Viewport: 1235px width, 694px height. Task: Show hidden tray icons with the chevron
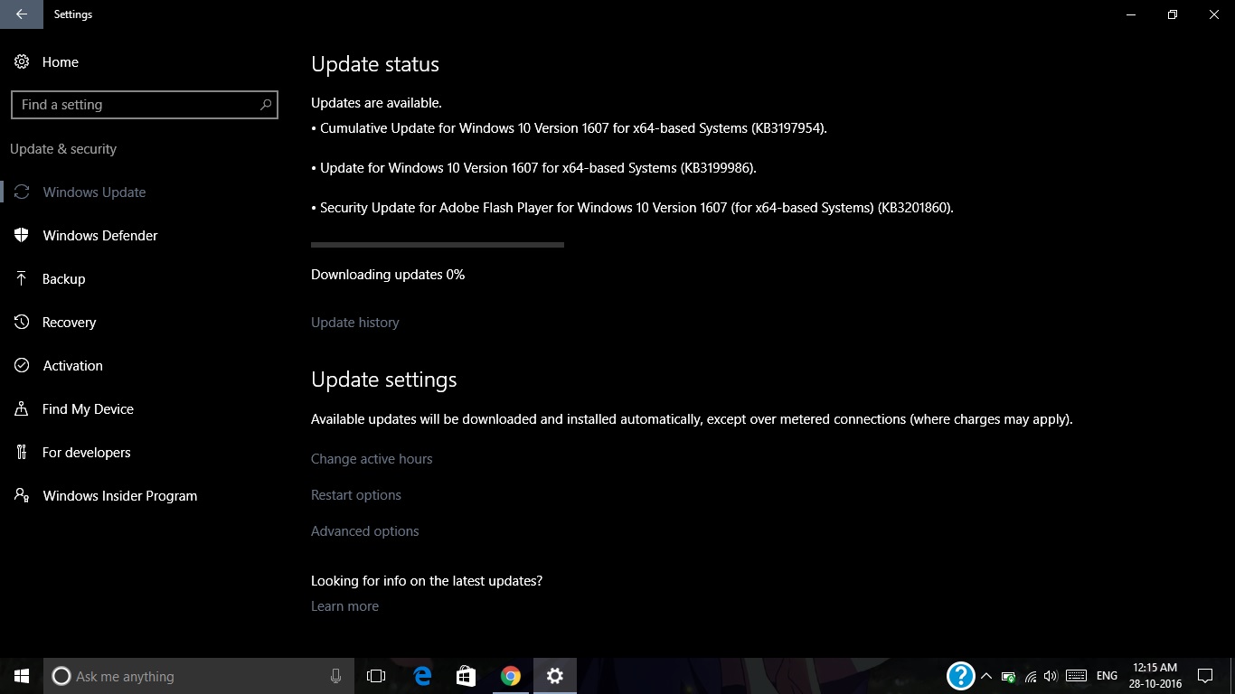coord(986,676)
